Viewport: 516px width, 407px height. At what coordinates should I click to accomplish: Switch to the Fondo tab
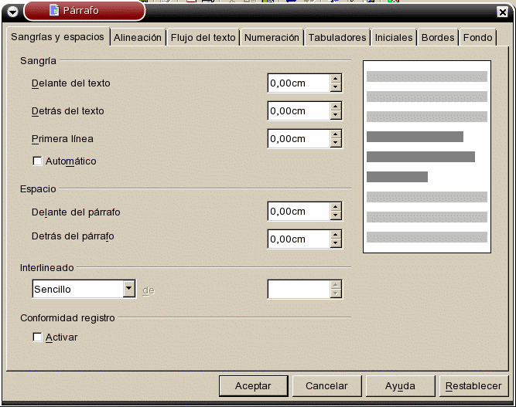click(x=477, y=38)
